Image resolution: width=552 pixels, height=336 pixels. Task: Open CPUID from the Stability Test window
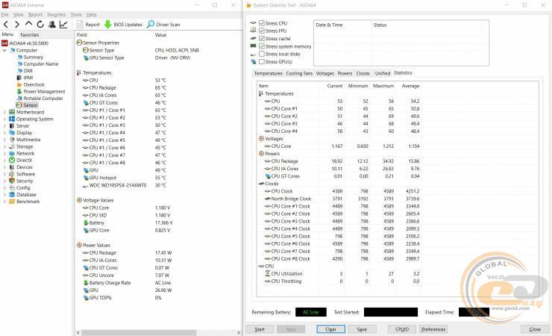tap(402, 329)
